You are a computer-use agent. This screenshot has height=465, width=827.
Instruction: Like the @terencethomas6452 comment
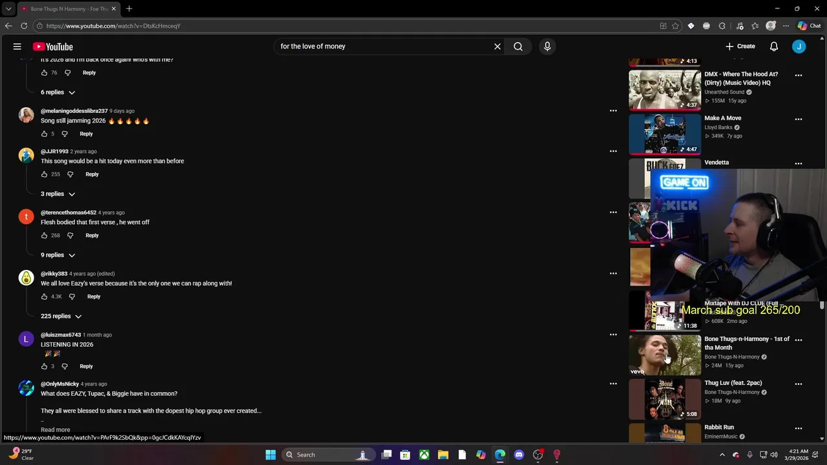pos(44,236)
